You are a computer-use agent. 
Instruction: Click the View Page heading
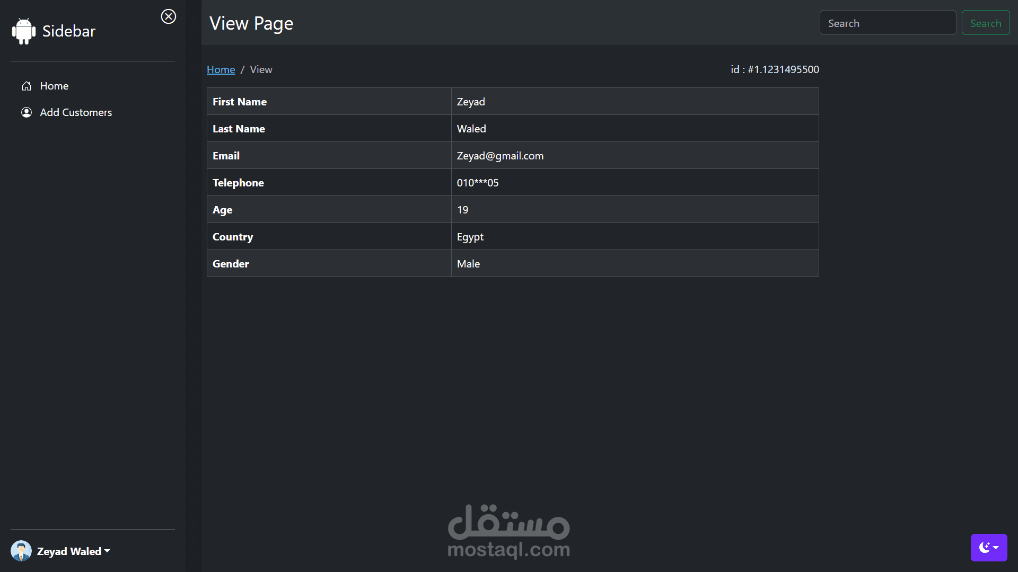pyautogui.click(x=251, y=23)
